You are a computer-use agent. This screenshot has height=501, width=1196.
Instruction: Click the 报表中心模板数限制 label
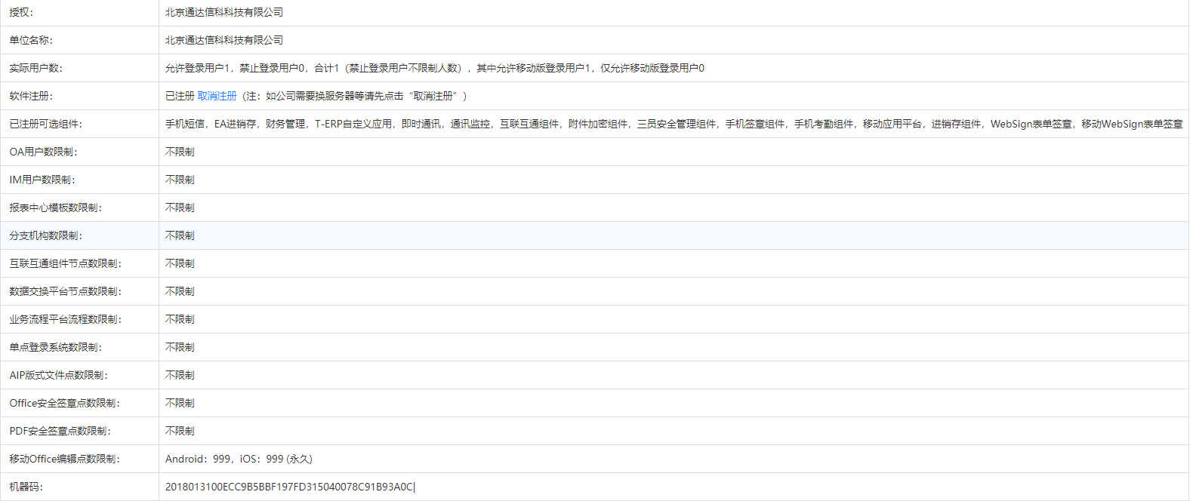click(56, 207)
